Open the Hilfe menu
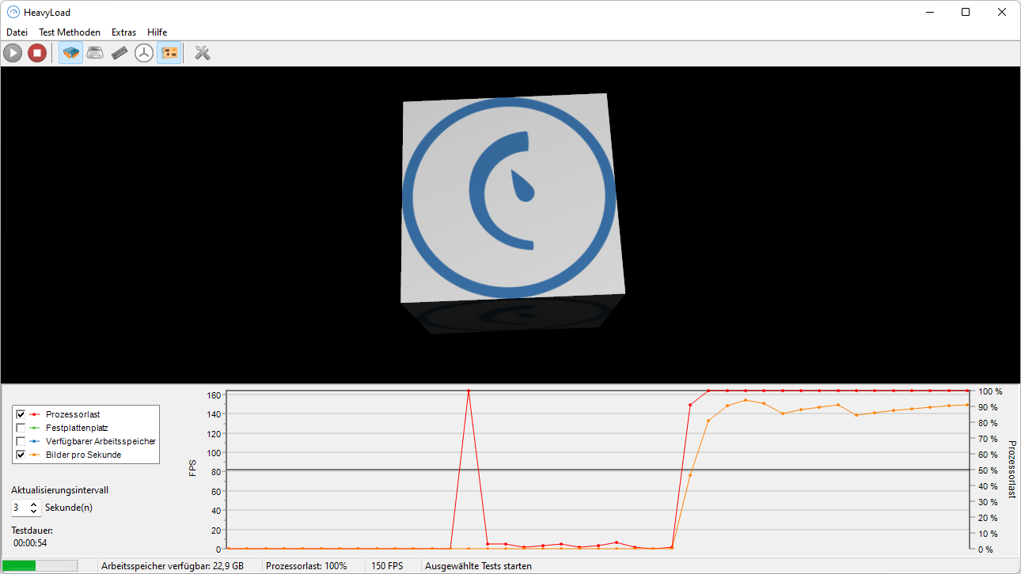Viewport: 1021px width, 574px height. tap(157, 32)
